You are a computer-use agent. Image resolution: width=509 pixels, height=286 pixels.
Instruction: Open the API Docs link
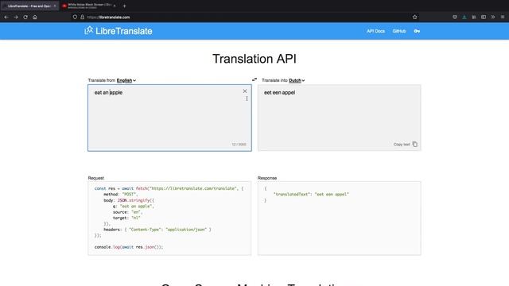pos(375,31)
